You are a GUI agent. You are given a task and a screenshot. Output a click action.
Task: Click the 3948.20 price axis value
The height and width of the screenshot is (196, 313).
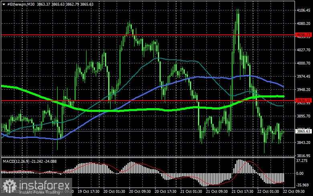click(303, 90)
